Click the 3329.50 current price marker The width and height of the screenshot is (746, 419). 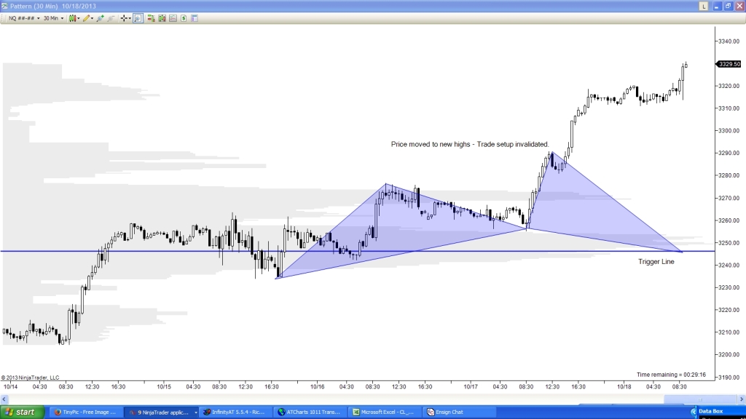point(729,64)
